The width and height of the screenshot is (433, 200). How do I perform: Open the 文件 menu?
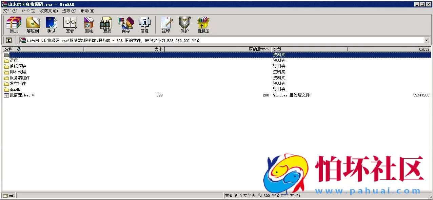10,10
